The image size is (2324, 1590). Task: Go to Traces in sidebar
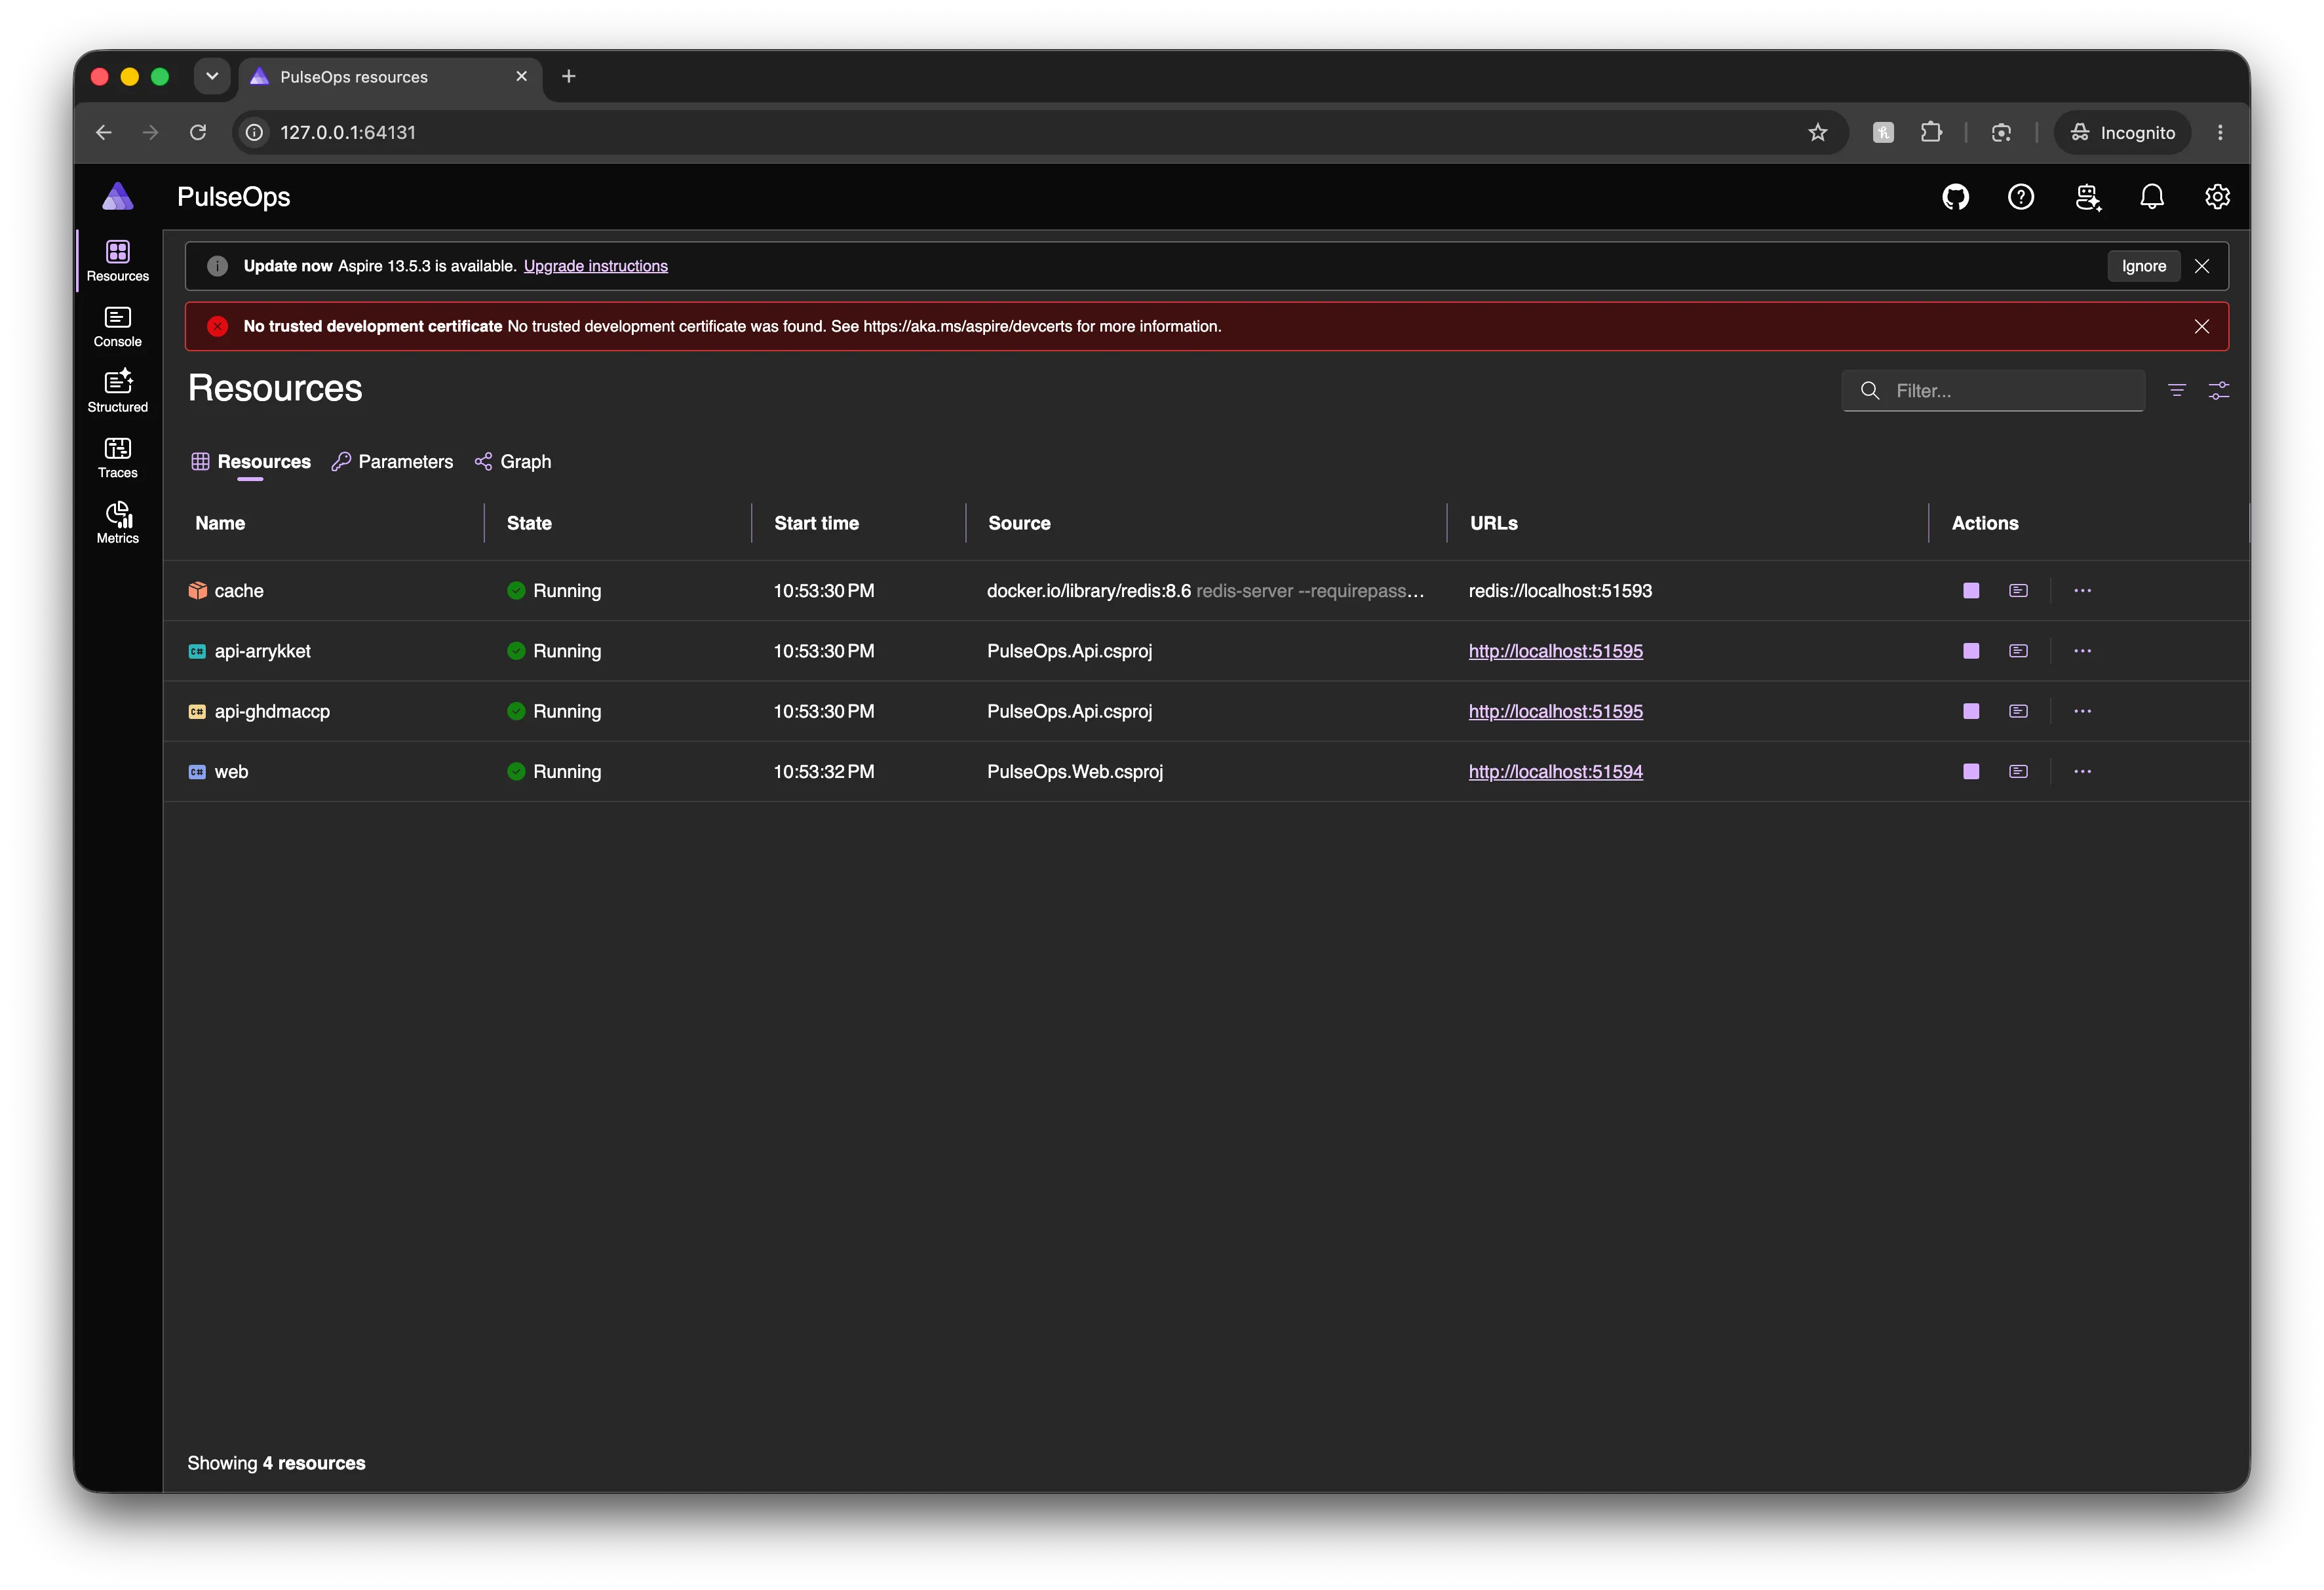(x=118, y=458)
